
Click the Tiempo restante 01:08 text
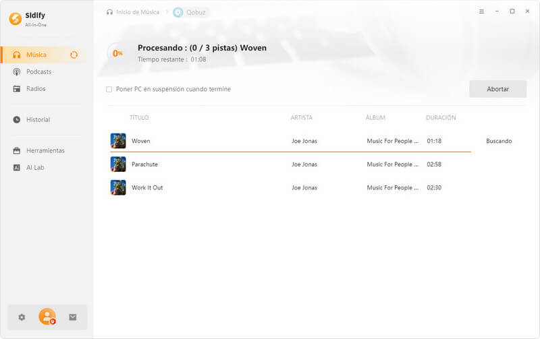pyautogui.click(x=172, y=59)
